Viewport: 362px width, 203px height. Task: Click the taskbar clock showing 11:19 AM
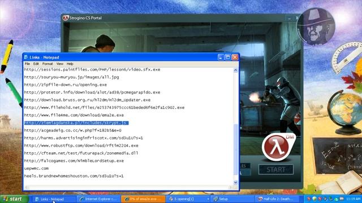353,199
